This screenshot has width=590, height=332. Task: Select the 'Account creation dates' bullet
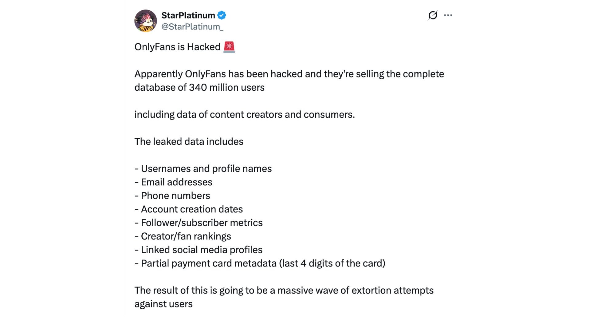(189, 209)
